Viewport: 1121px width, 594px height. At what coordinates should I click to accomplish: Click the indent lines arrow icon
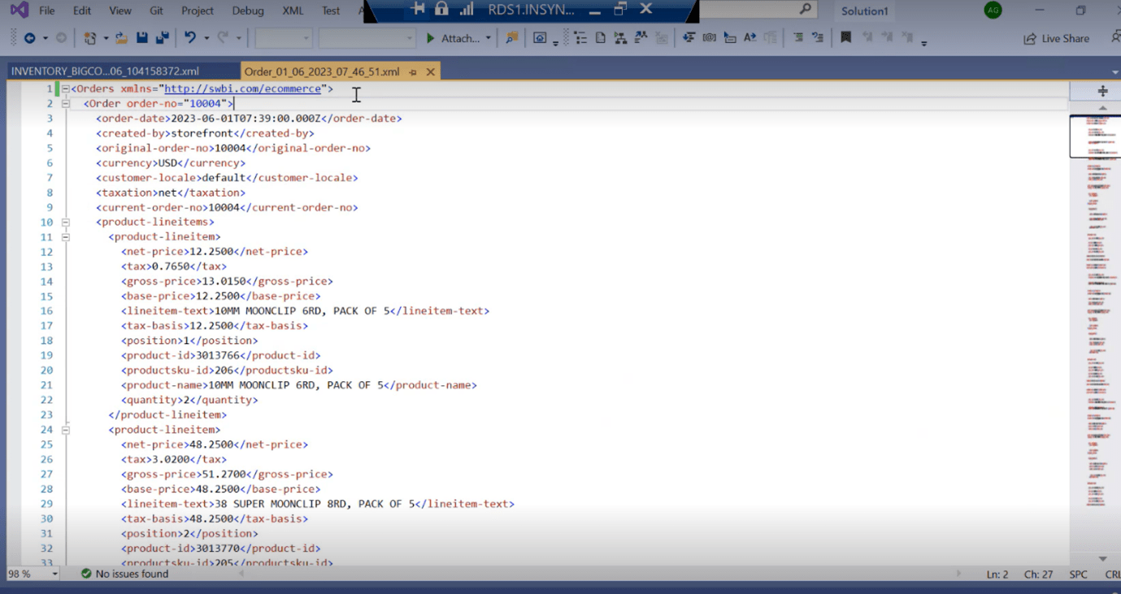[689, 38]
